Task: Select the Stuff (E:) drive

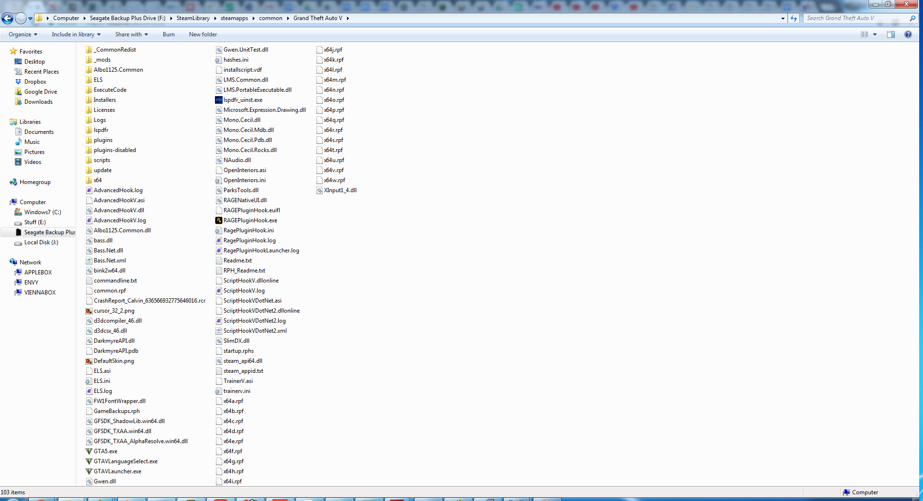Action: 35,222
